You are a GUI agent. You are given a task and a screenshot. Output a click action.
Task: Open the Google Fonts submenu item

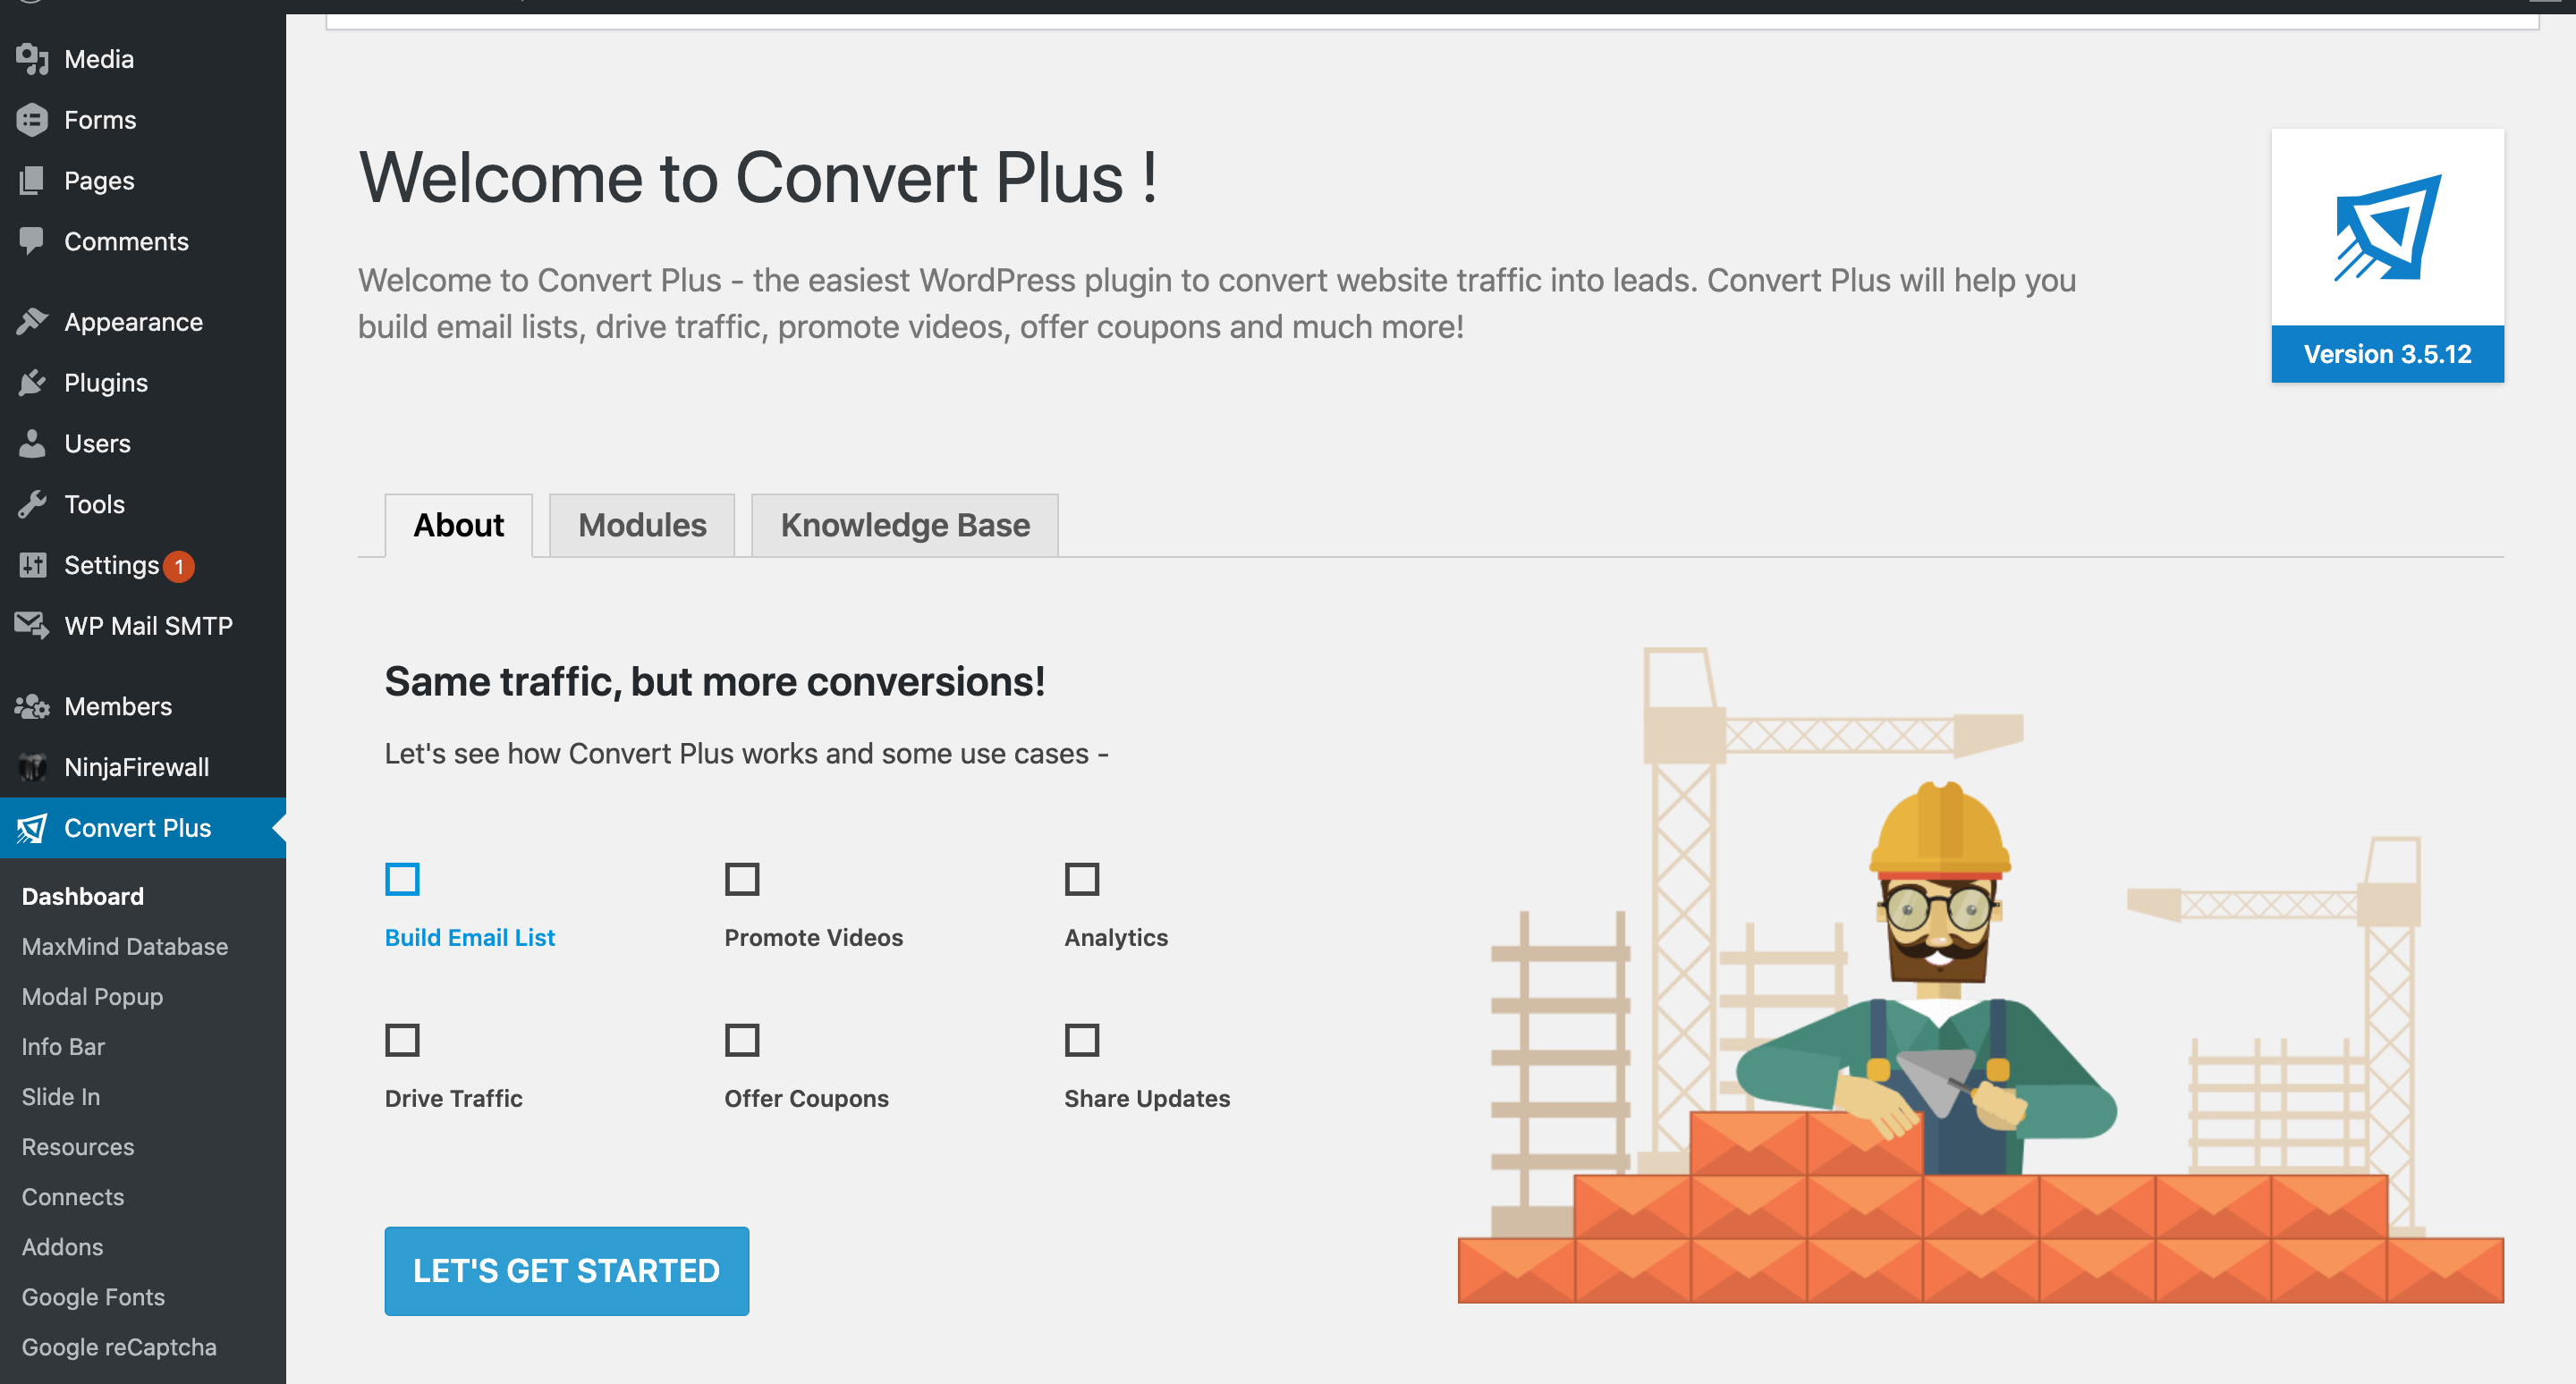pos(93,1296)
